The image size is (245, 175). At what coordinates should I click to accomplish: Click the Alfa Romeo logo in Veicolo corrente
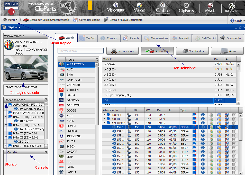pyautogui.click(x=9, y=45)
